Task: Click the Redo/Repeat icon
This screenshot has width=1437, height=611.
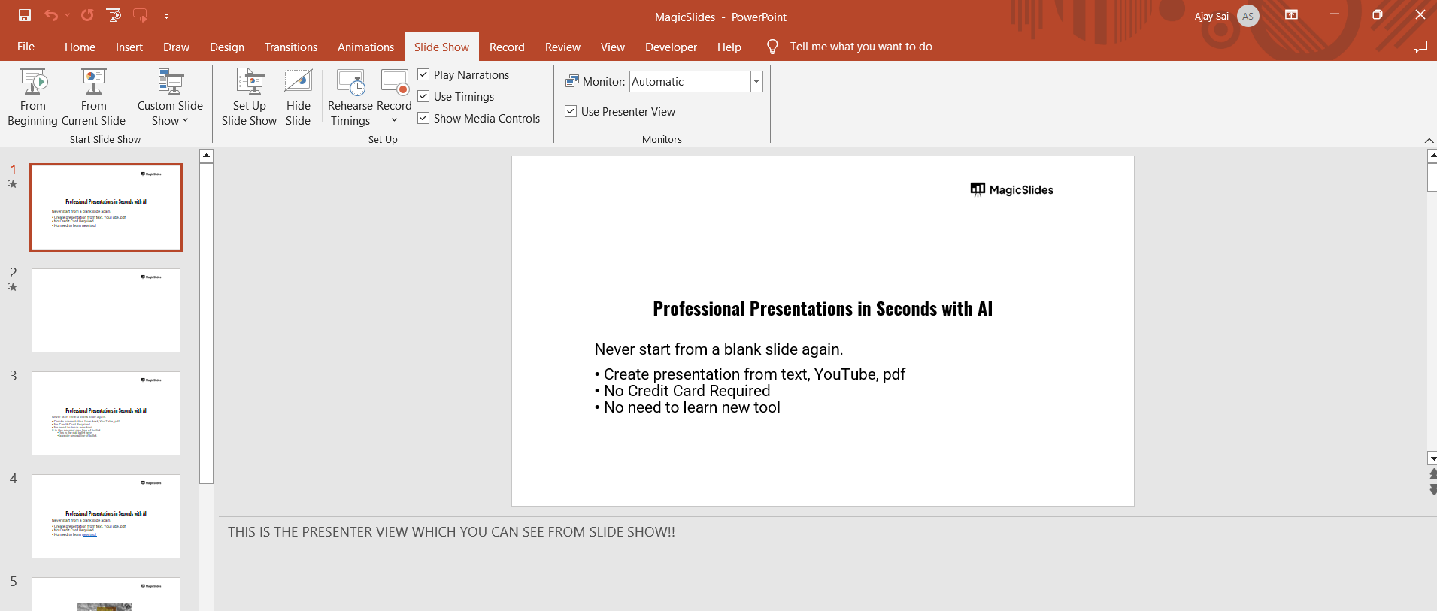Action: coord(87,15)
